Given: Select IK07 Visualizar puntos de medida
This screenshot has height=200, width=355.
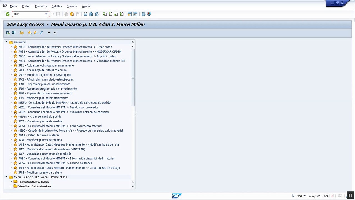Looking at the screenshot, I should (x=40, y=121).
